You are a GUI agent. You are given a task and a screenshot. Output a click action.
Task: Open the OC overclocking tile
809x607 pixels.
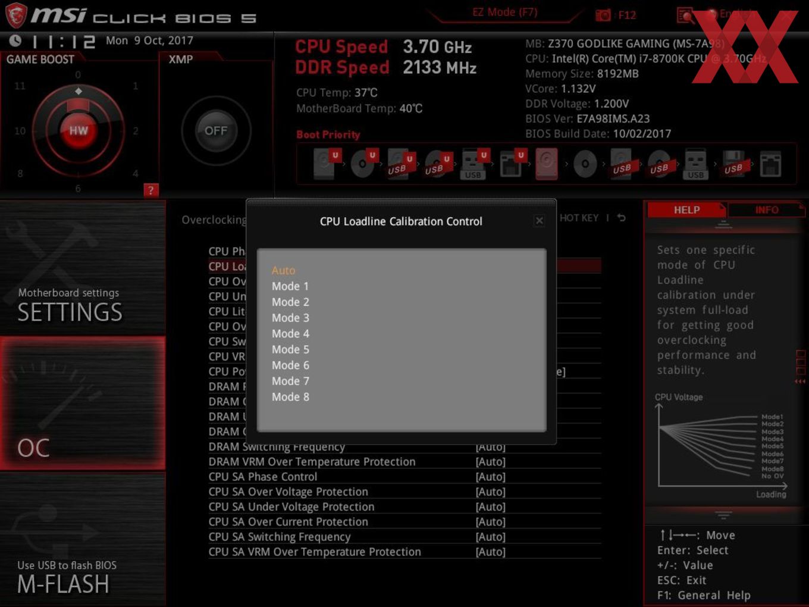(x=83, y=403)
